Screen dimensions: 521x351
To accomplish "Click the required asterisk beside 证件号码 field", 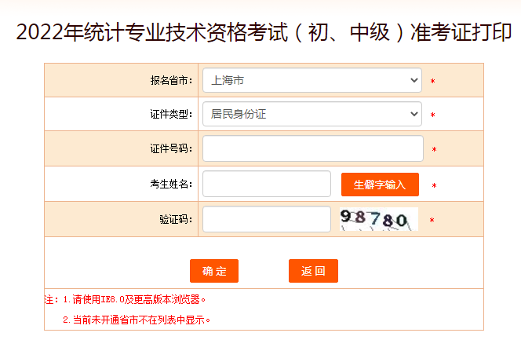I will coord(434,150).
